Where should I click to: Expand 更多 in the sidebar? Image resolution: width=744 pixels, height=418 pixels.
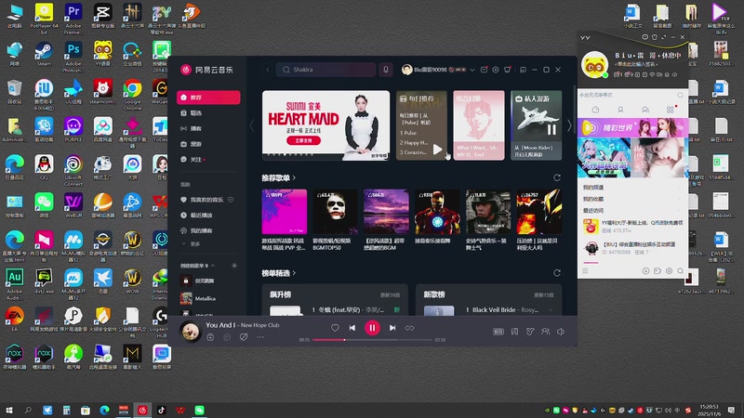coord(191,244)
